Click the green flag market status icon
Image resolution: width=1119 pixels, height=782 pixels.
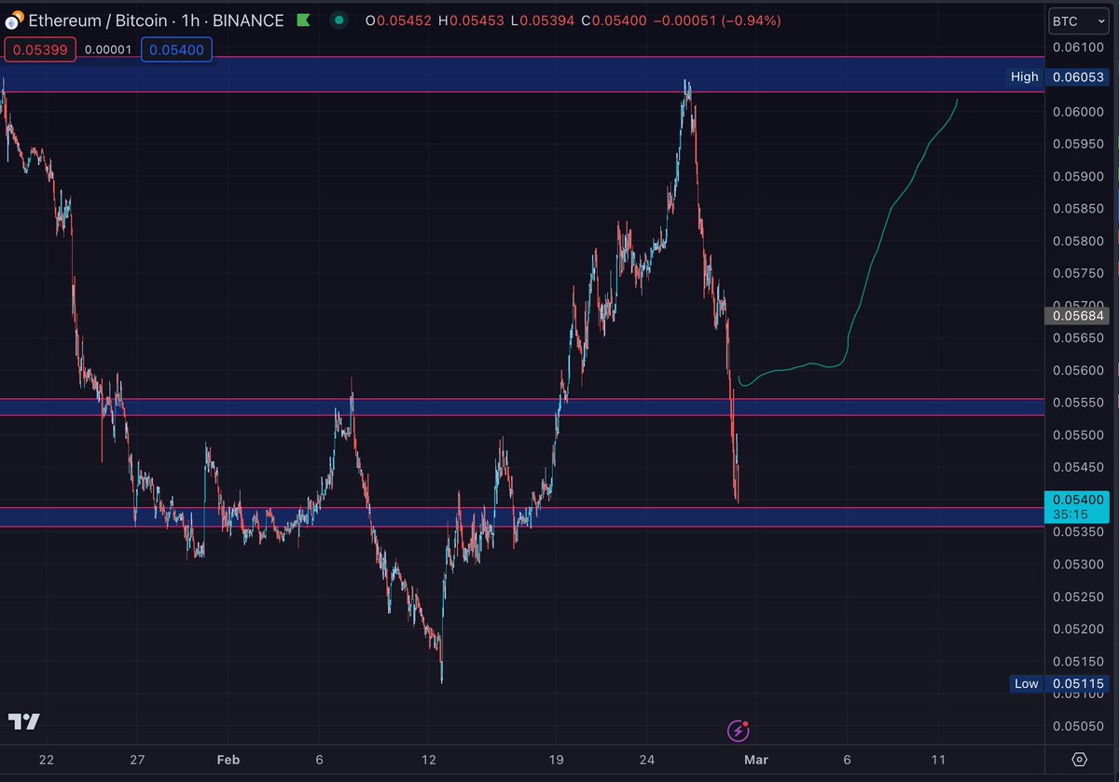pos(303,20)
